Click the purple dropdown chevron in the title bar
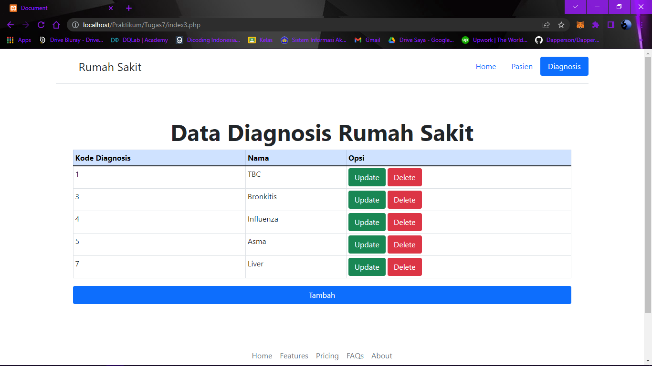 pyautogui.click(x=575, y=7)
